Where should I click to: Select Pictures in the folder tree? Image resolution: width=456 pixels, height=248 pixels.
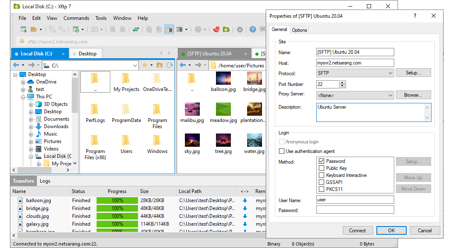(52, 141)
